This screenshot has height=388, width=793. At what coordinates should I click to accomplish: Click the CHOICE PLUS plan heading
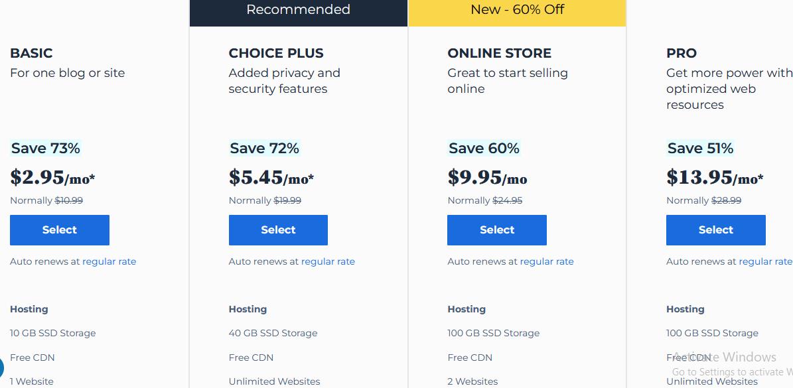click(276, 53)
